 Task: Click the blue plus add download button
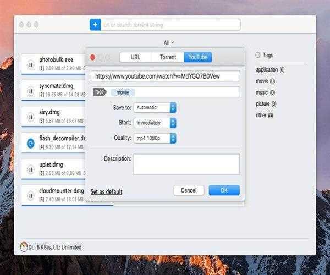pos(95,25)
